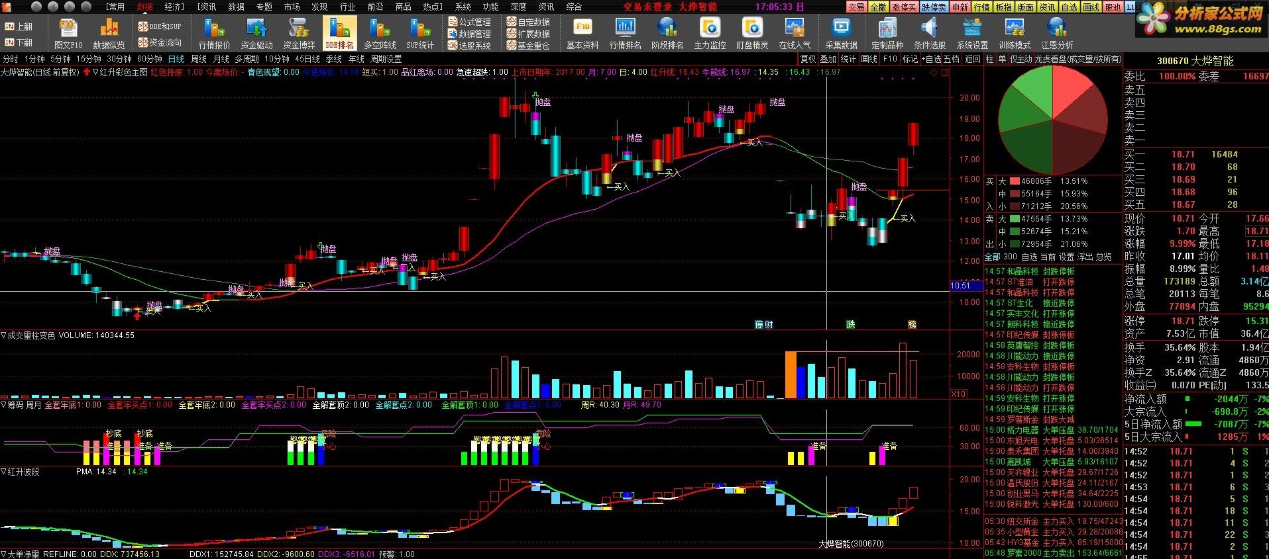Open 定制品种 custom instruments
The height and width of the screenshot is (559, 1269).
pos(887,34)
